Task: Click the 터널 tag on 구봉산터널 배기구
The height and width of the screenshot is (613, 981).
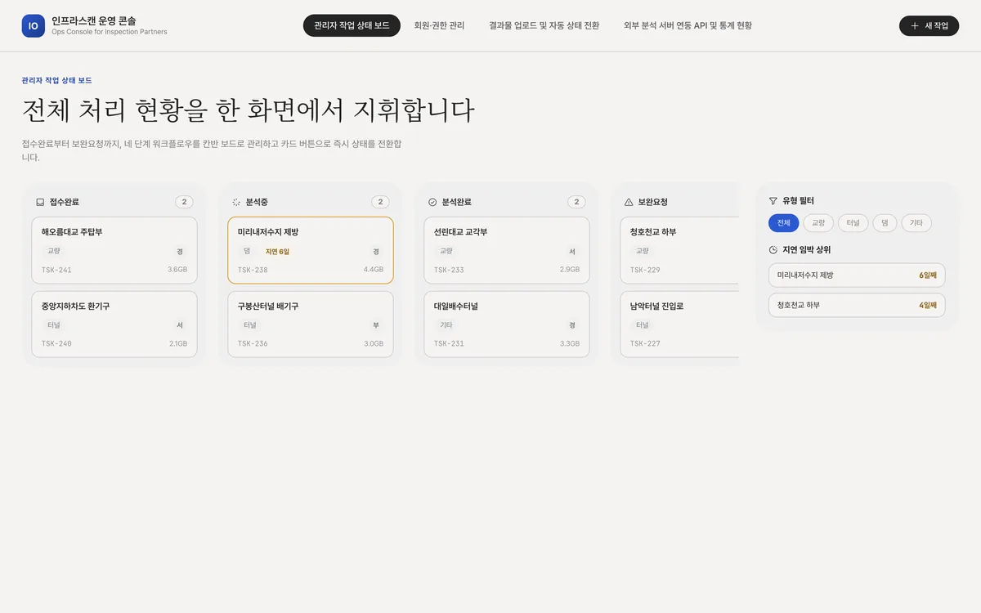Action: (x=250, y=324)
